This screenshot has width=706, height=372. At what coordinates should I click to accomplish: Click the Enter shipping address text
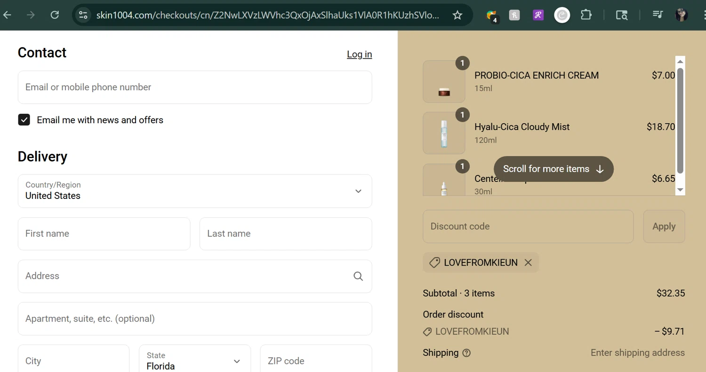pyautogui.click(x=638, y=353)
